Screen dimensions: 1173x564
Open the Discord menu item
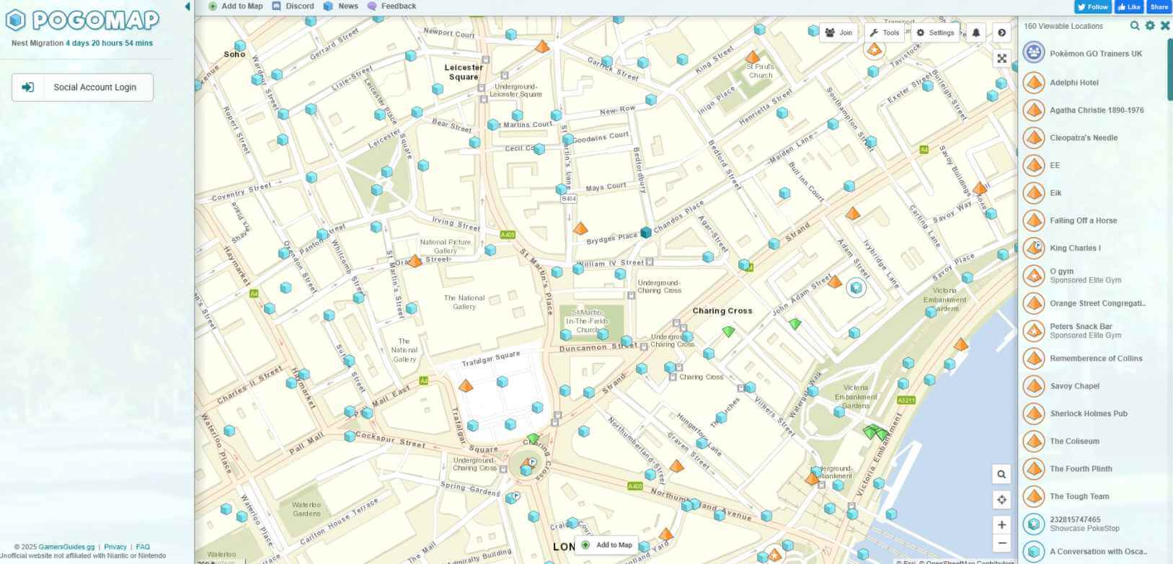(293, 6)
